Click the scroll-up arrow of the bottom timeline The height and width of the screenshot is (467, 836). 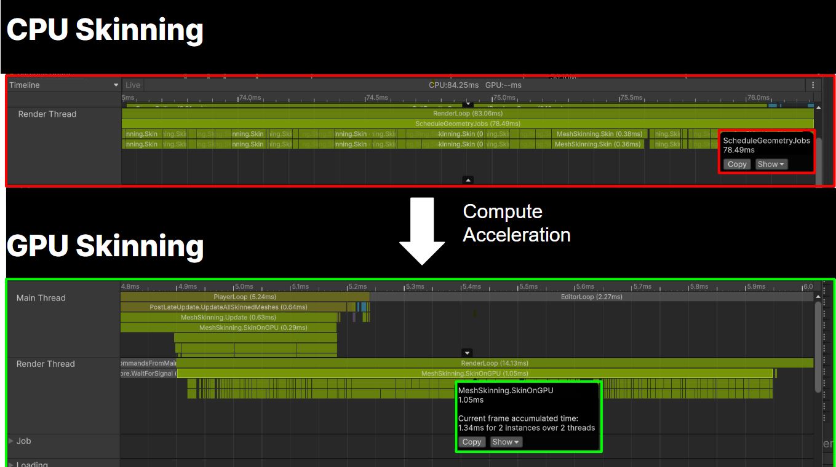[x=818, y=297]
